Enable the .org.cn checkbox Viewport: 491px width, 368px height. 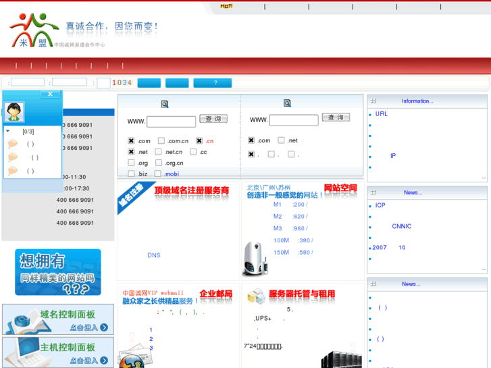pyautogui.click(x=159, y=163)
